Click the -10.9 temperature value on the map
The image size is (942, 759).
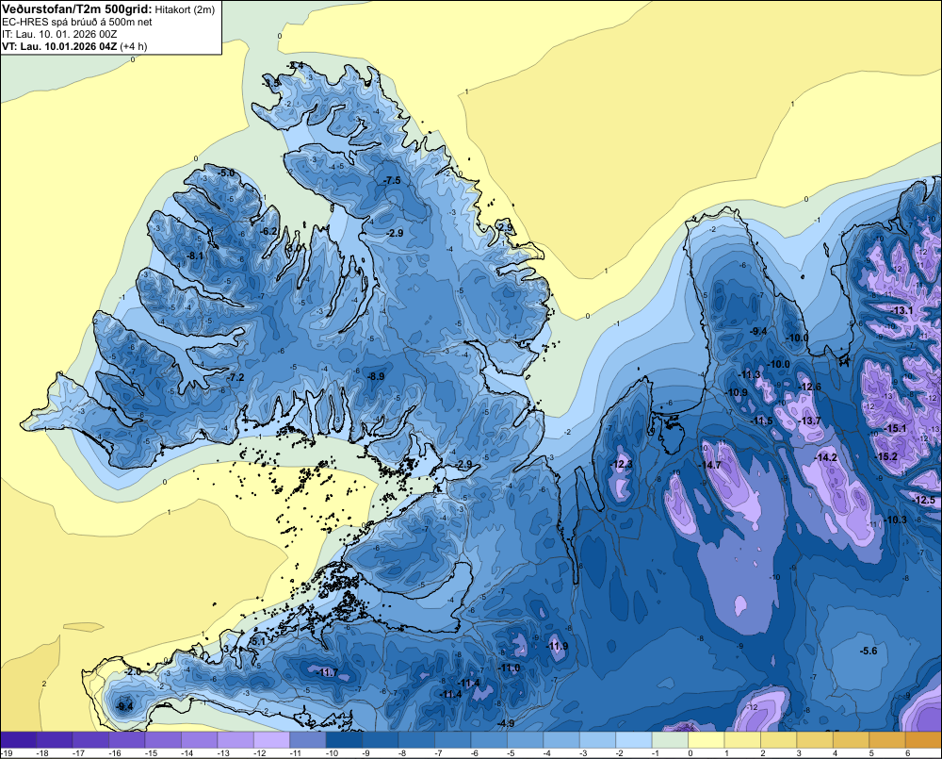coord(737,392)
